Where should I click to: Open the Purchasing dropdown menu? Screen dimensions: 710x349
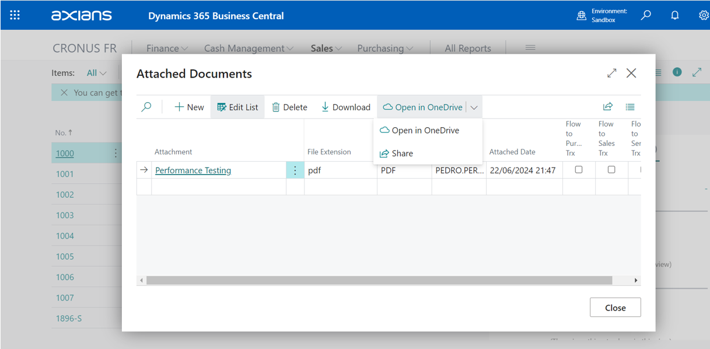click(x=385, y=48)
